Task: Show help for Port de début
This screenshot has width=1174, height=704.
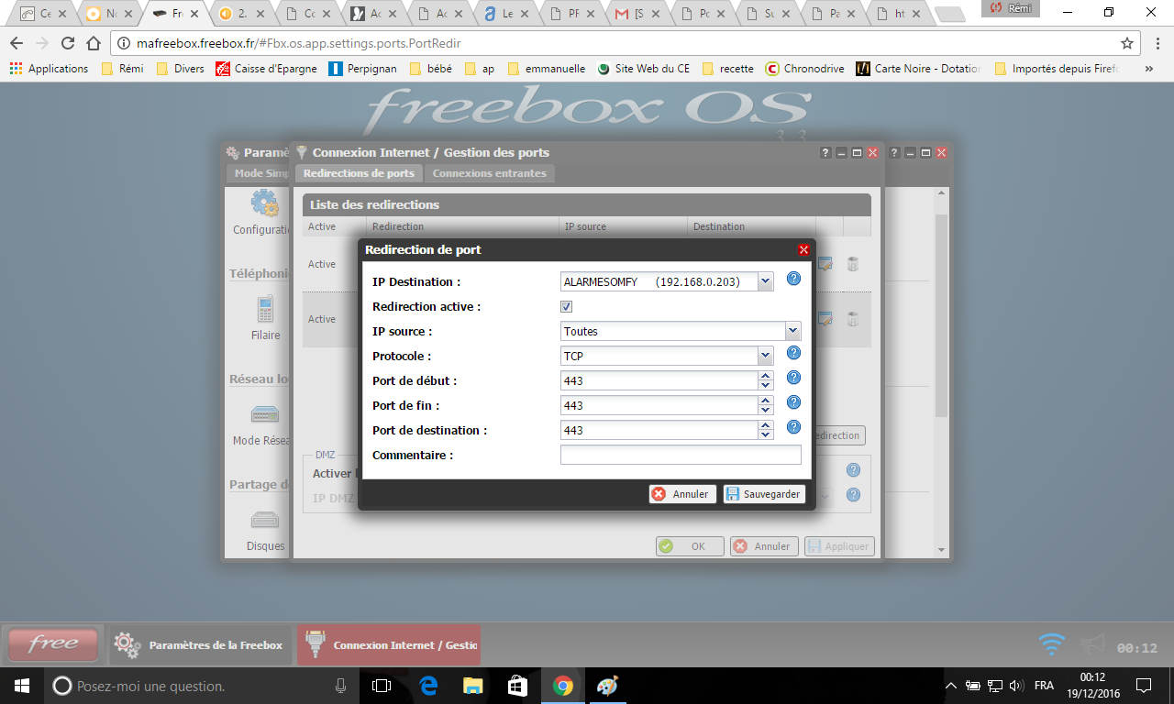Action: (x=794, y=378)
